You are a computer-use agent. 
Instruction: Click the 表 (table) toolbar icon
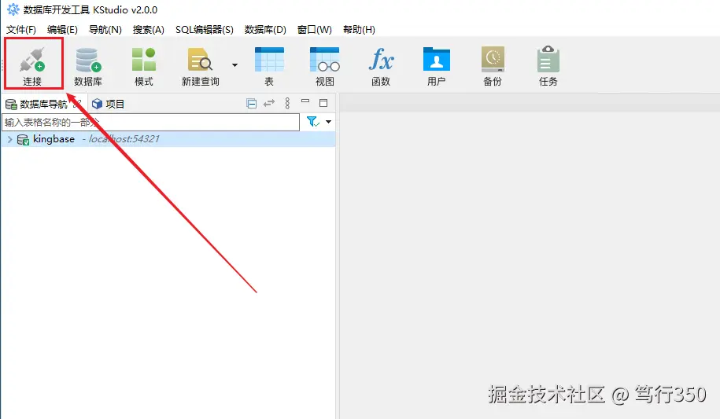(269, 66)
